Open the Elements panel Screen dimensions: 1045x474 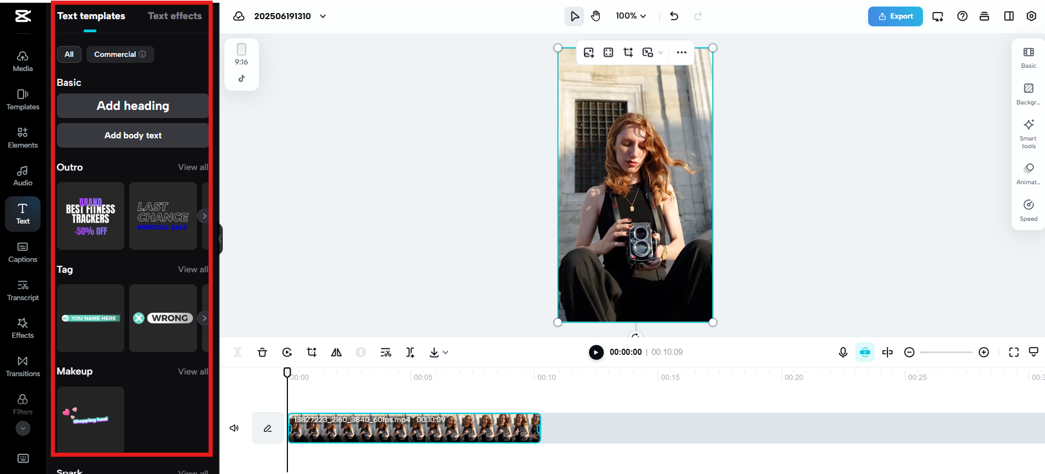click(22, 138)
